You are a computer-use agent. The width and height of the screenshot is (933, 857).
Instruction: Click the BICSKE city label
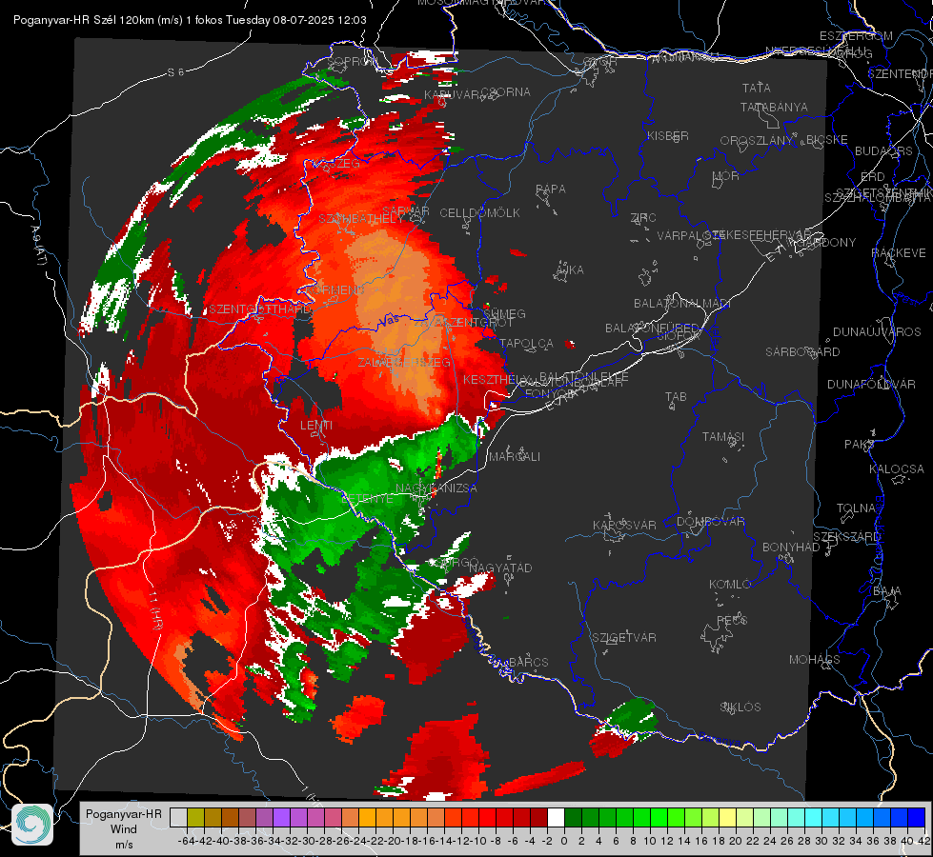point(827,139)
